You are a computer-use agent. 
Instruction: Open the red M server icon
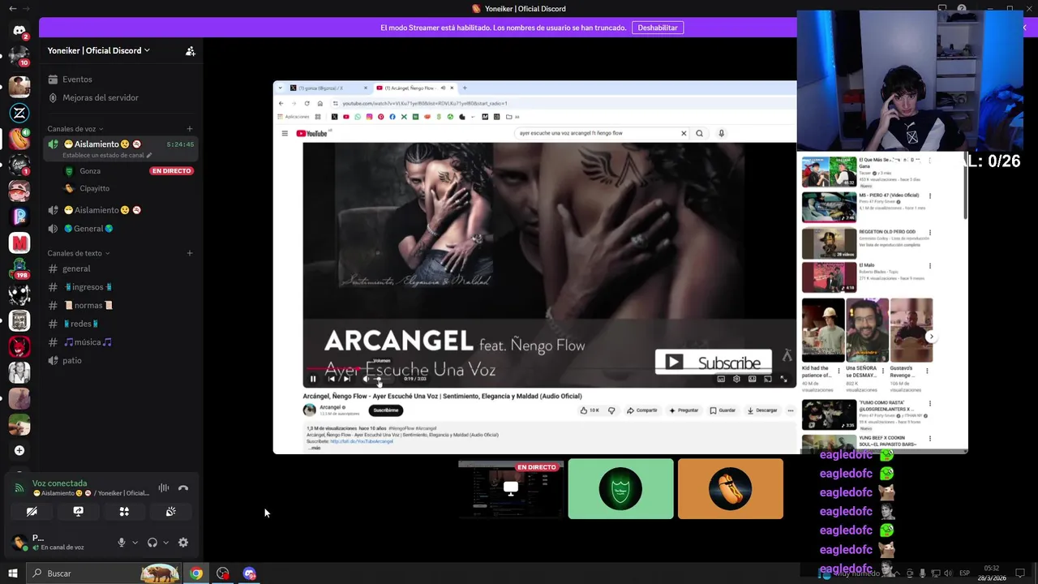(x=19, y=243)
